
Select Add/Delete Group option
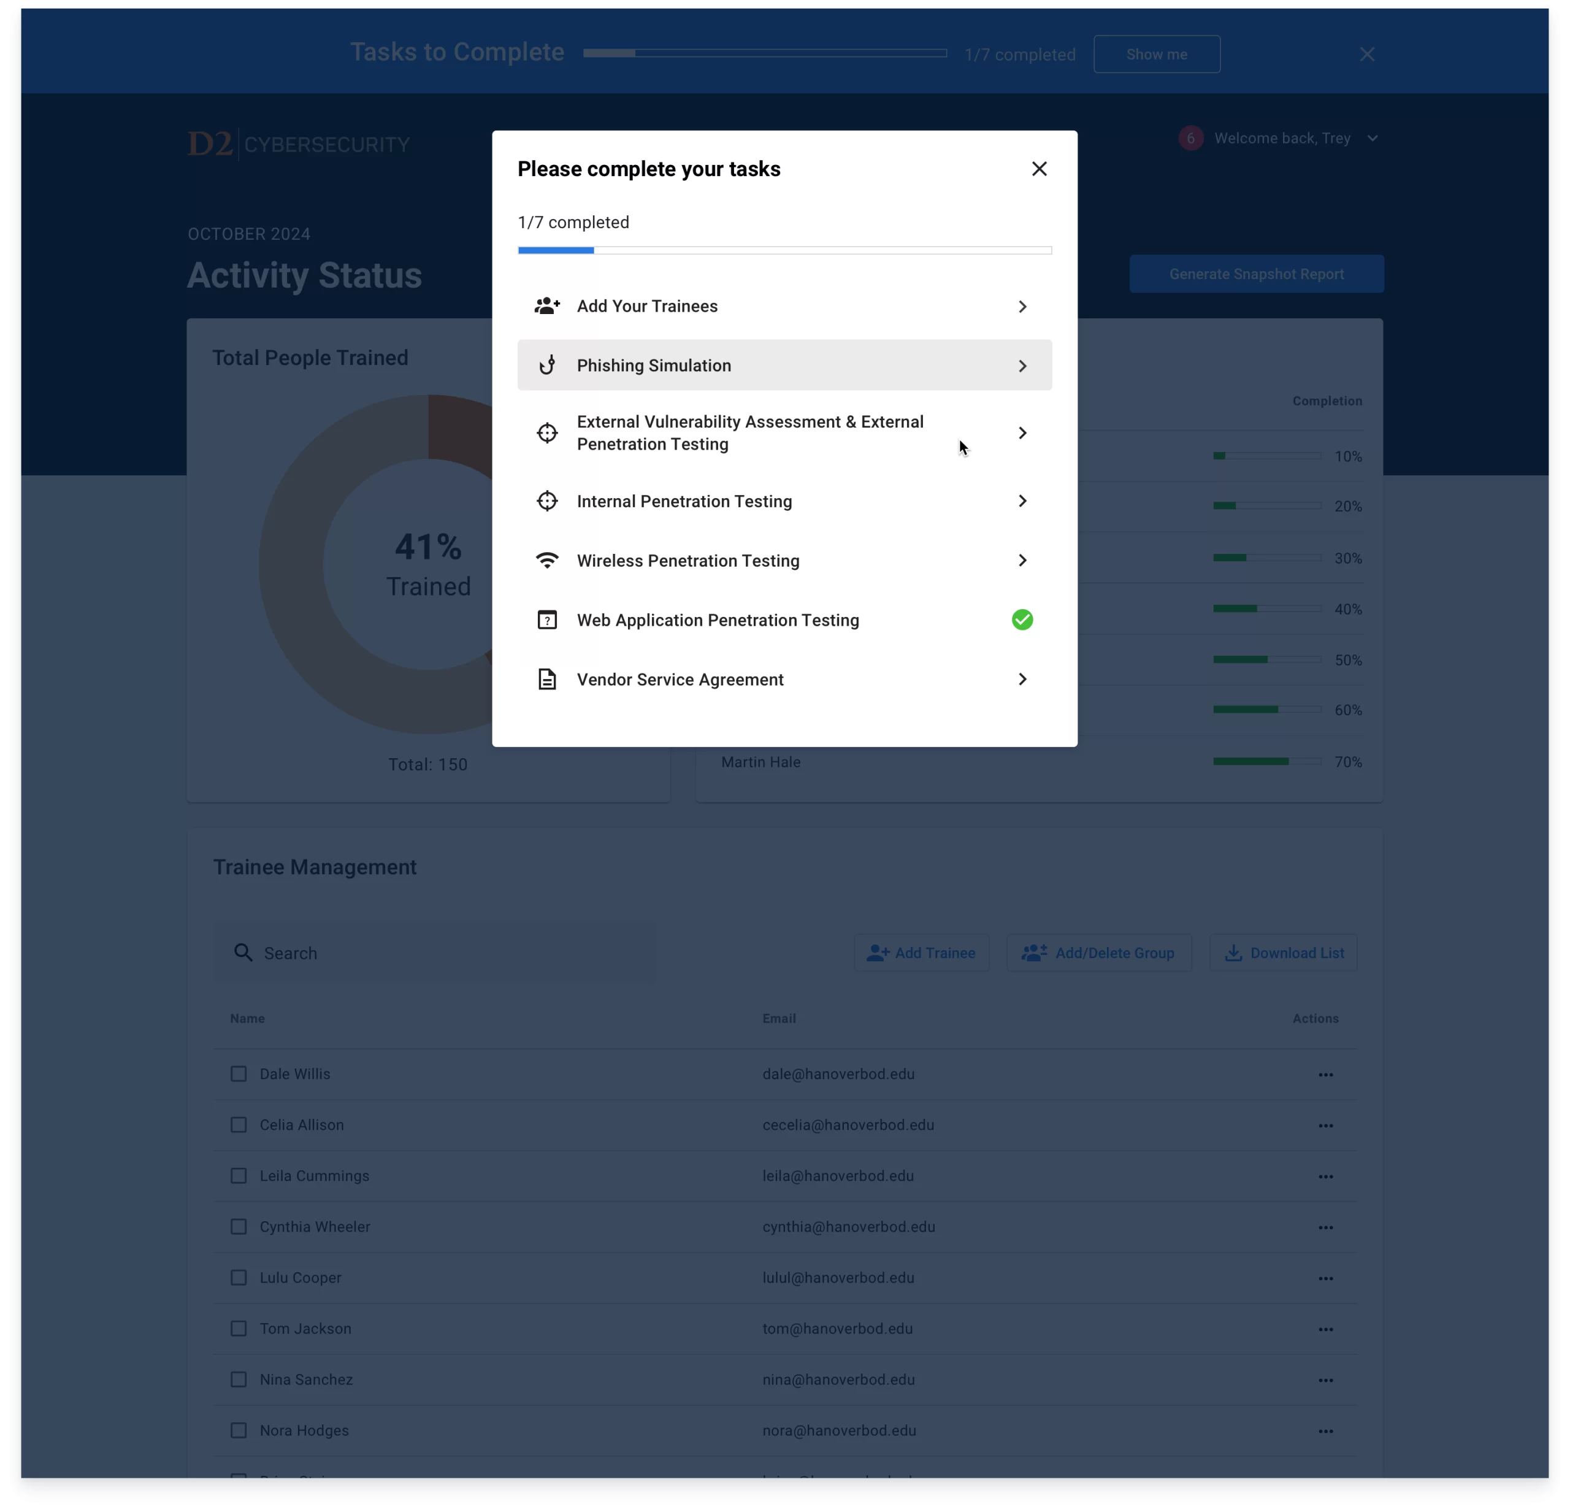pos(1100,953)
